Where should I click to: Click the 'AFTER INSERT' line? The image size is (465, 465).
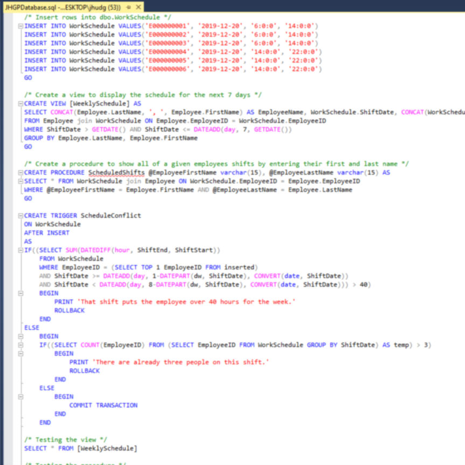(x=47, y=233)
